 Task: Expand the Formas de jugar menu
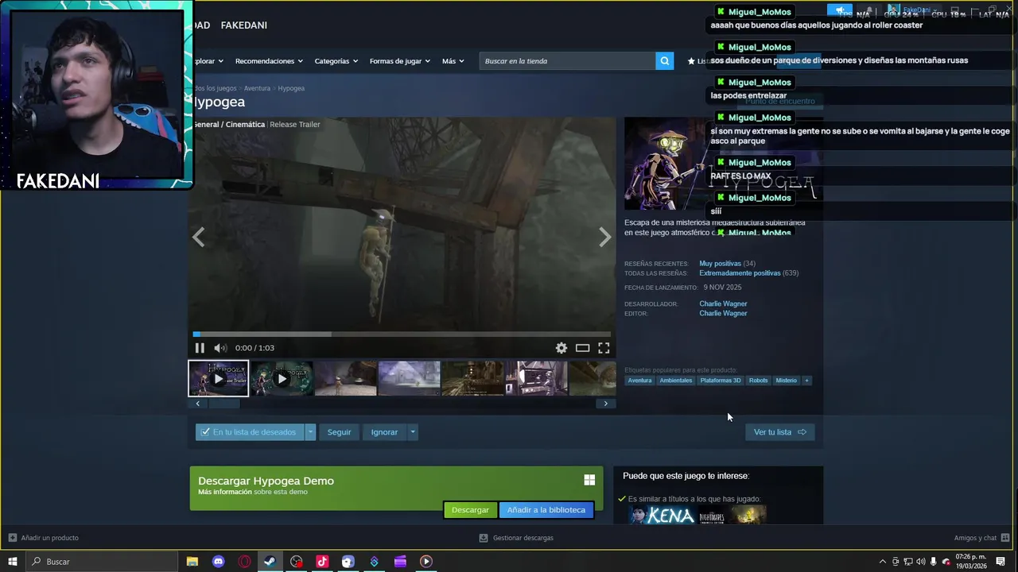coord(399,61)
